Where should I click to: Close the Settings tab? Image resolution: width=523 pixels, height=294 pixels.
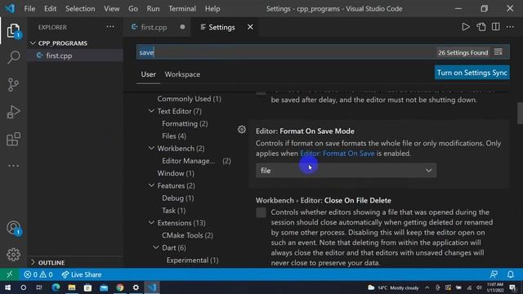tap(250, 27)
